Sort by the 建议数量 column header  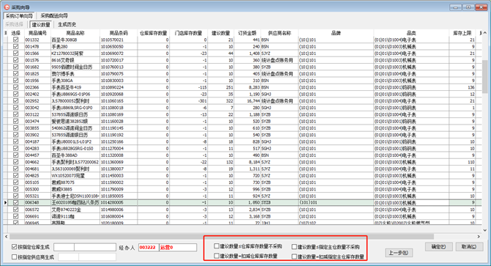[x=221, y=33]
